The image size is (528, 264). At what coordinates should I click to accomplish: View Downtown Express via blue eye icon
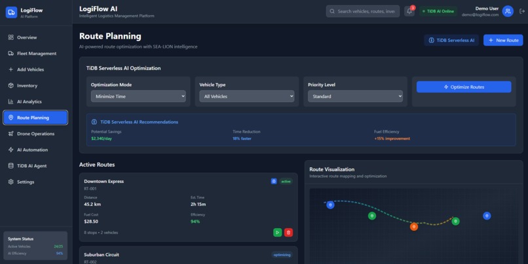coord(274,181)
